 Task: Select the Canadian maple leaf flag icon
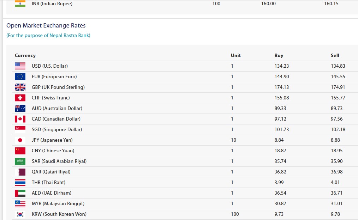click(20, 119)
